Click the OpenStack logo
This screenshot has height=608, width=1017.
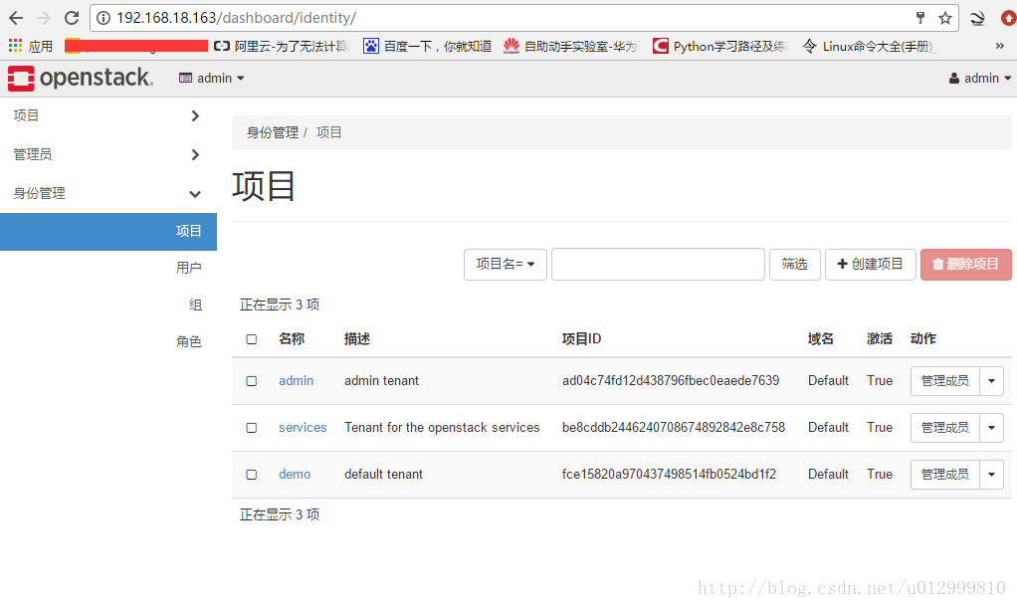(x=81, y=78)
